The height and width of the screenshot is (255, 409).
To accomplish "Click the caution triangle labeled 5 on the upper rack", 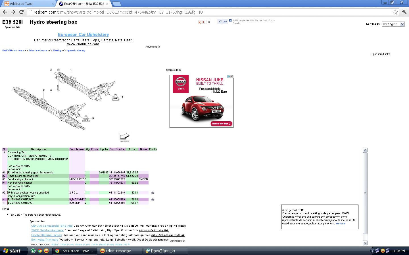I will (115, 97).
